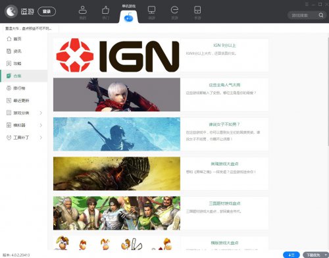Click the title beside the Rayman banner
Image resolution: width=329 pixels, height=258 pixels.
[x=224, y=243]
